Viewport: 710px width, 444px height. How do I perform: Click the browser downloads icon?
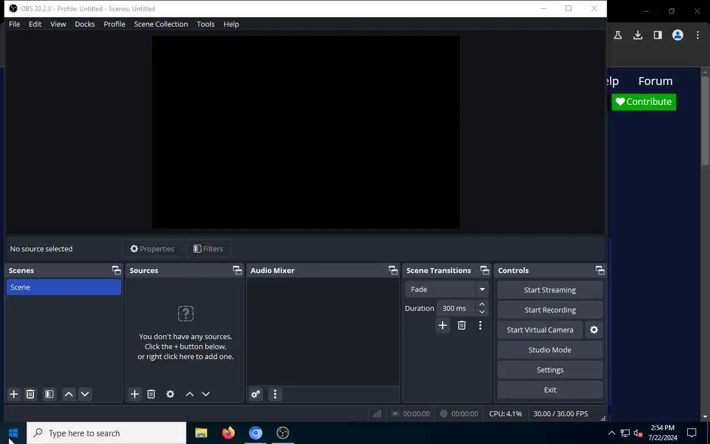tap(638, 35)
